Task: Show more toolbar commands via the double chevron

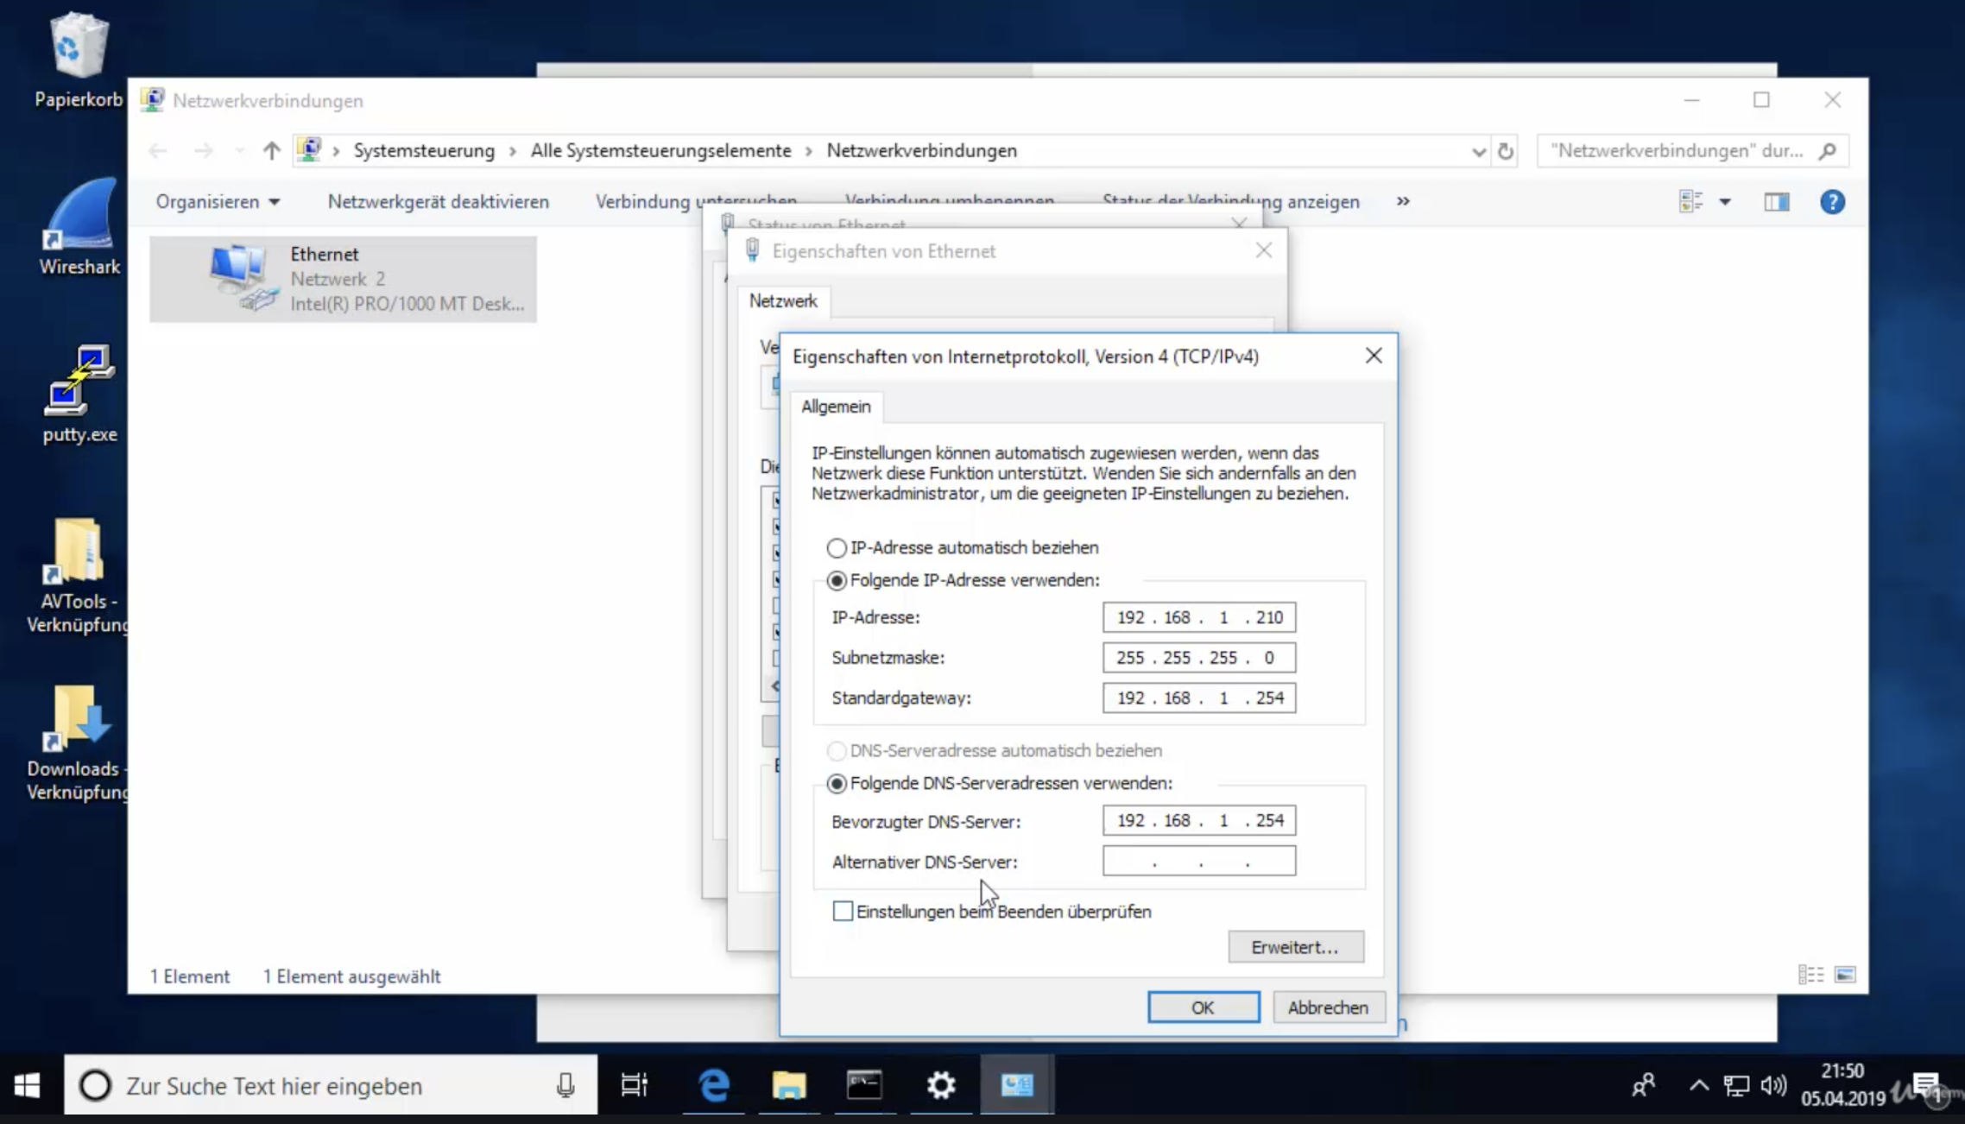Action: point(1403,201)
